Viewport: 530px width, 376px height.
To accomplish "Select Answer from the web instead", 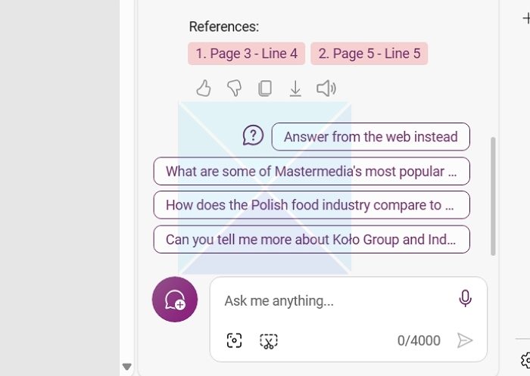I will (370, 137).
